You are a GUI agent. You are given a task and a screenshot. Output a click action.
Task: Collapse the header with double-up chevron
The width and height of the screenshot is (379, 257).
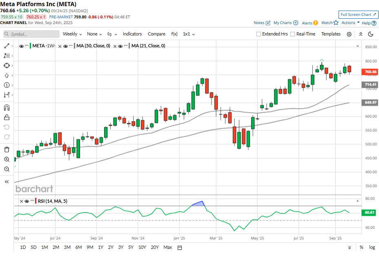(x=361, y=34)
